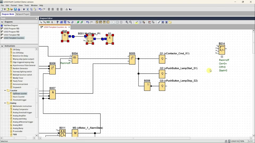Select the Diagram Mode tab
Image resolution: width=255 pixels, height=143 pixels.
click(8, 14)
